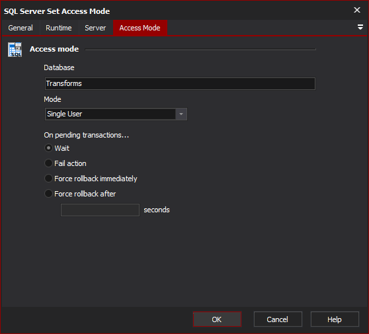Click the Cancel button
369x334 pixels.
click(278, 319)
